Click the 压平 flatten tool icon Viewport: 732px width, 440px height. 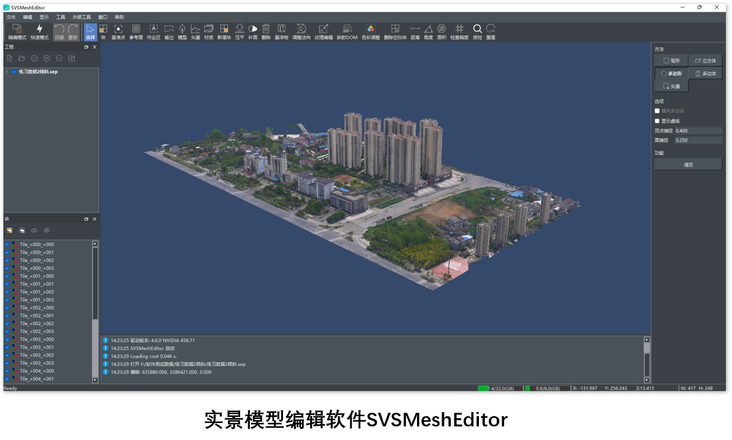pos(239,29)
